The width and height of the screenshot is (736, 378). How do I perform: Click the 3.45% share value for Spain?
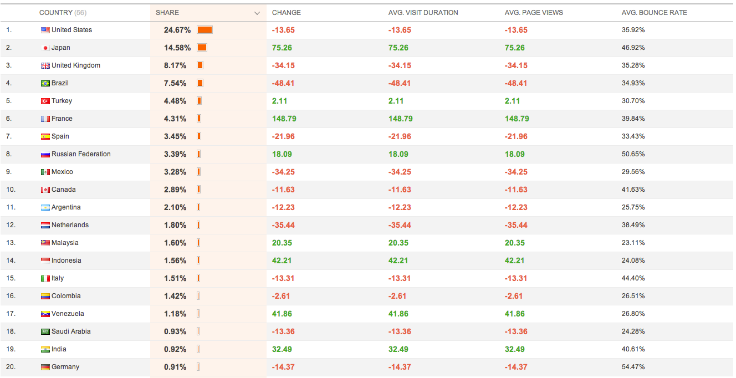point(175,136)
